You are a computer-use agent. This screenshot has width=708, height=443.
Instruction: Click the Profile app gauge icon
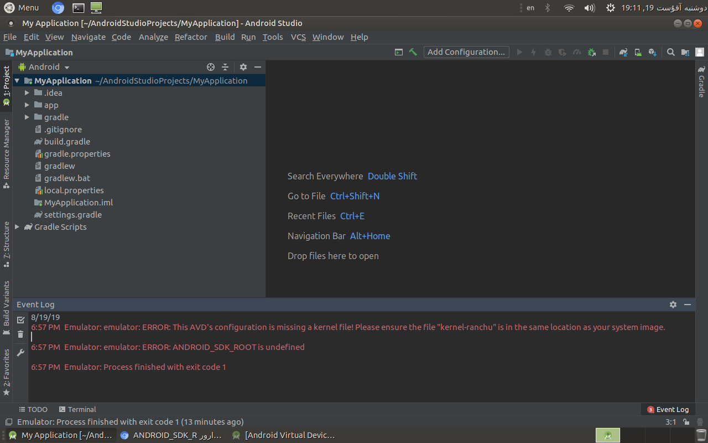coord(577,52)
